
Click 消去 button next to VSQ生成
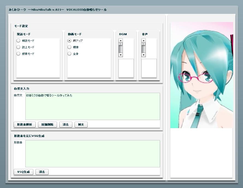point(42,172)
